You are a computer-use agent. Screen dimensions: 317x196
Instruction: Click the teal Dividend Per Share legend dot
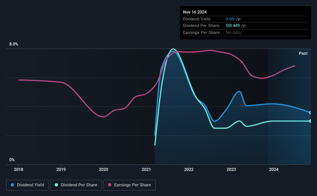[56, 185]
